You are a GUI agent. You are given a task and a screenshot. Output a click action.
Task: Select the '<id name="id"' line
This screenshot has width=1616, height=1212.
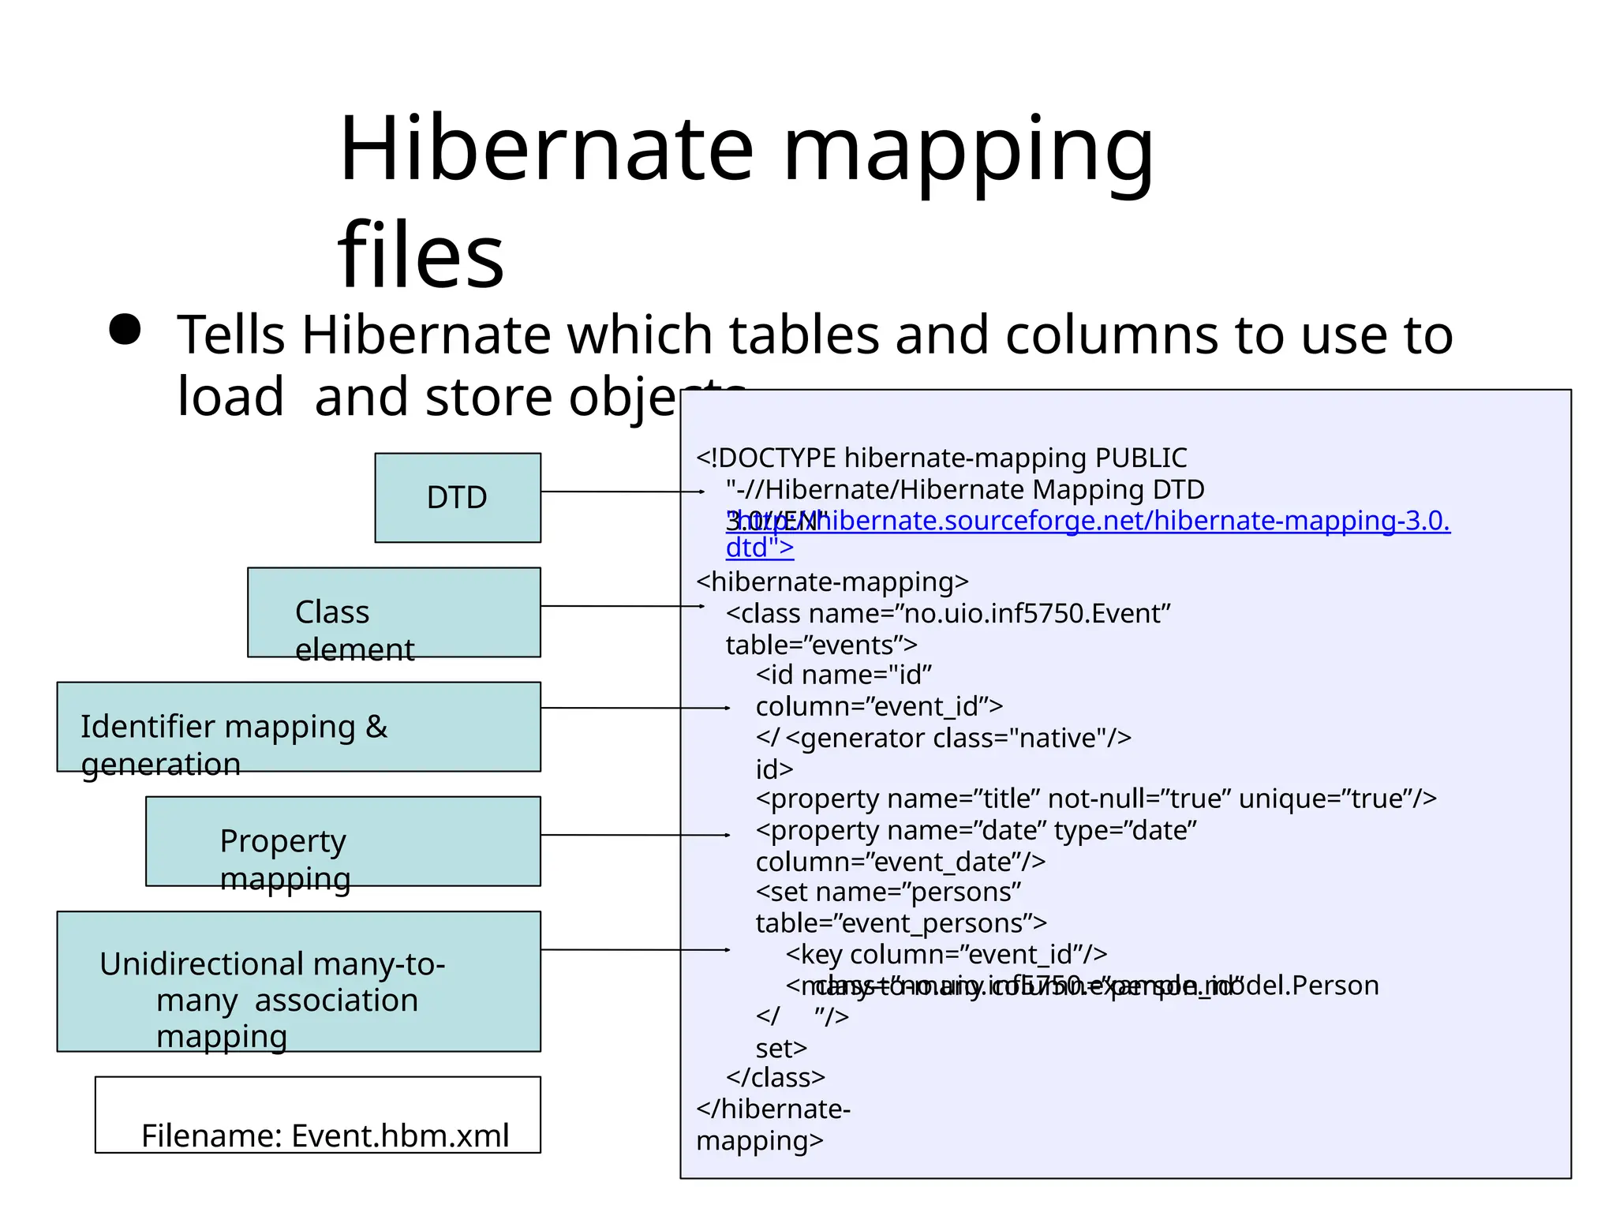click(x=844, y=675)
